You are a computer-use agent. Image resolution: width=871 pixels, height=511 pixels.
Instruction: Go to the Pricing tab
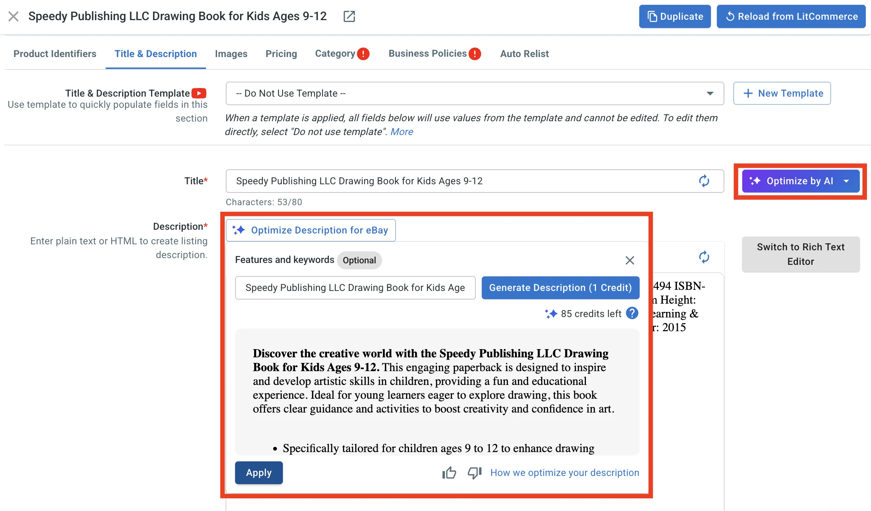pyautogui.click(x=281, y=54)
